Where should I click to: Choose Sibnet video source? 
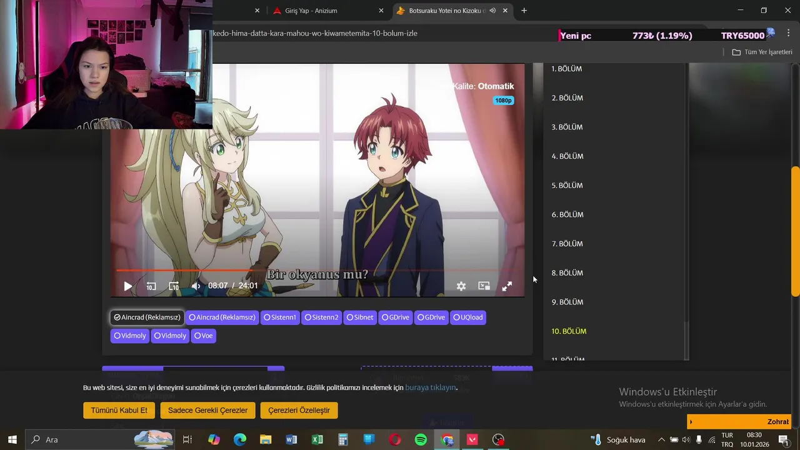[360, 317]
